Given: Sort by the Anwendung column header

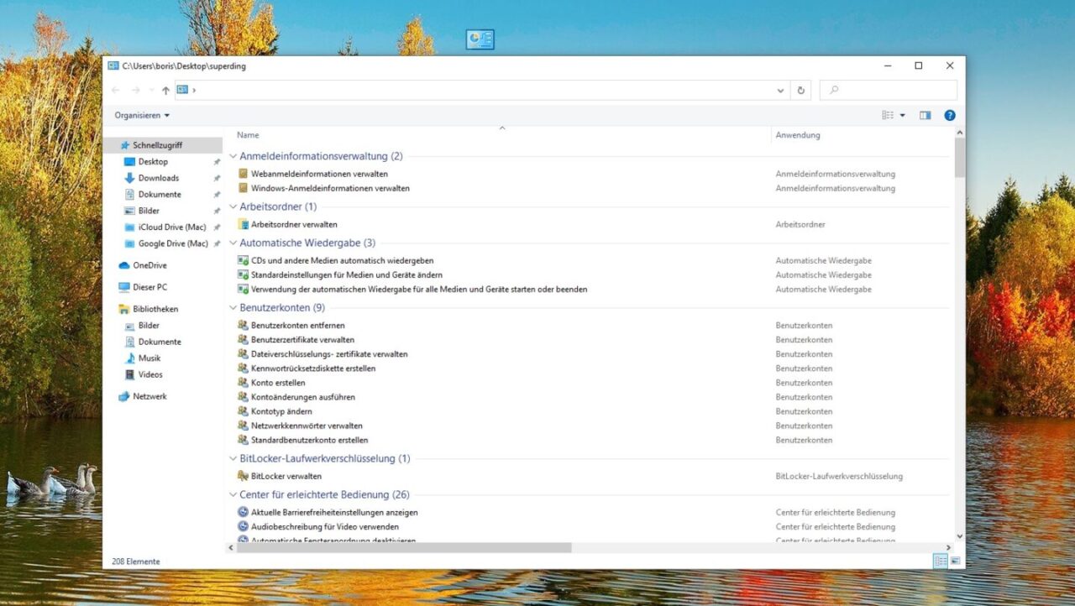Looking at the screenshot, I should [x=798, y=134].
